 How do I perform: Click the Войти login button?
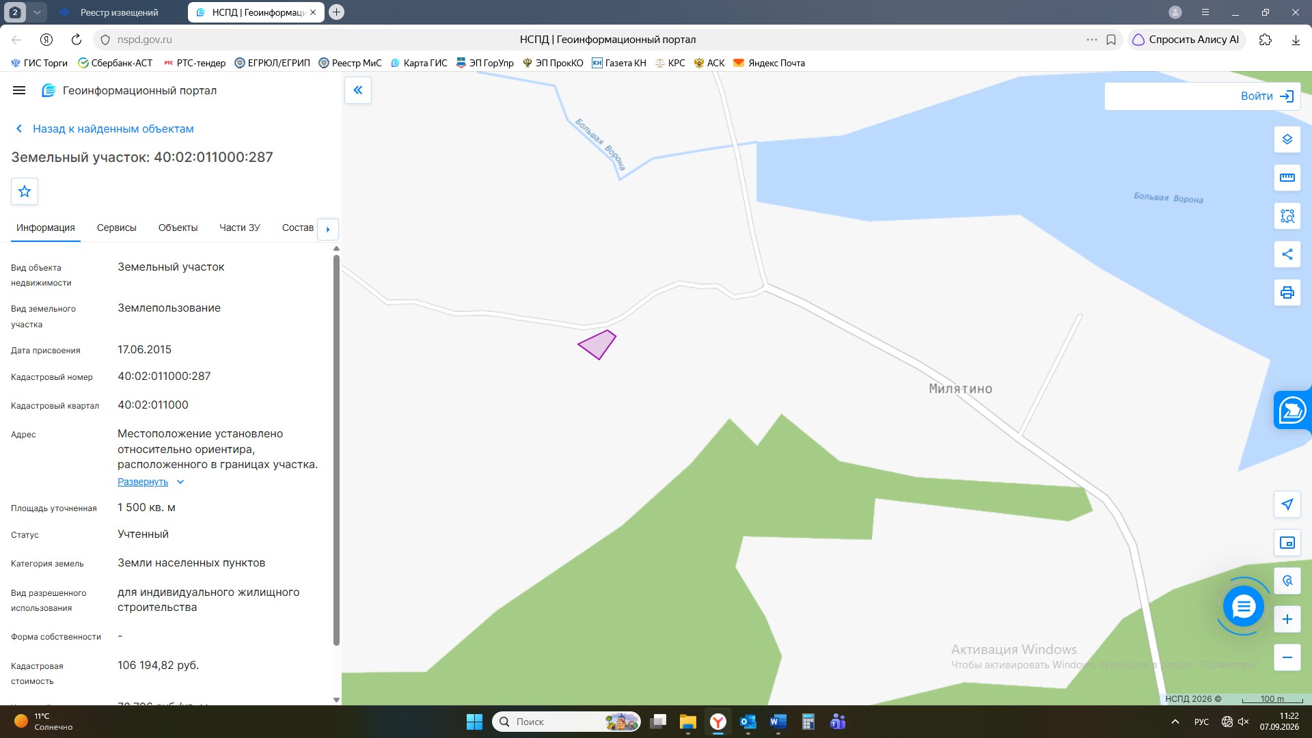click(x=1268, y=96)
